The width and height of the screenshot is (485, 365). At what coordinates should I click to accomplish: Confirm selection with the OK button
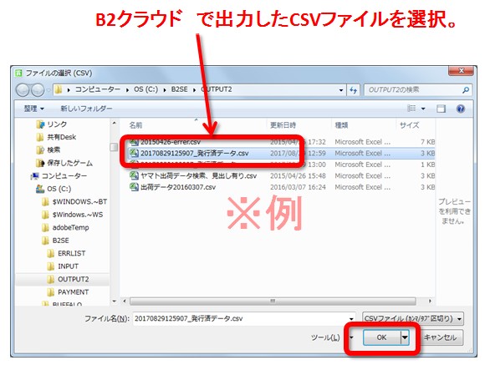point(381,337)
